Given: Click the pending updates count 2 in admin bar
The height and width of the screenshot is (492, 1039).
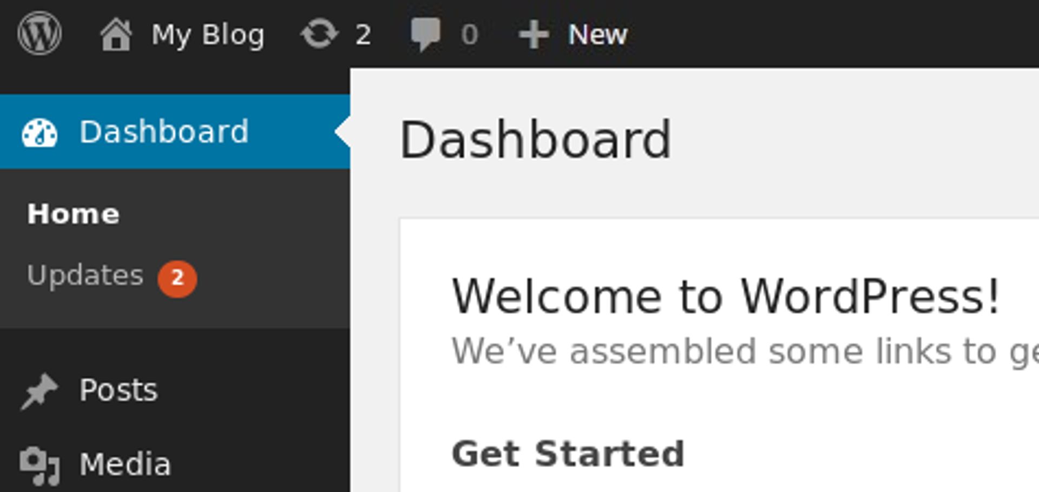Looking at the screenshot, I should coord(363,35).
